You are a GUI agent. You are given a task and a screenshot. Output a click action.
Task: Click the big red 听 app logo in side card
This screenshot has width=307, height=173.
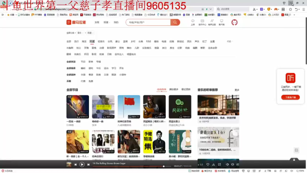pyautogui.click(x=290, y=78)
